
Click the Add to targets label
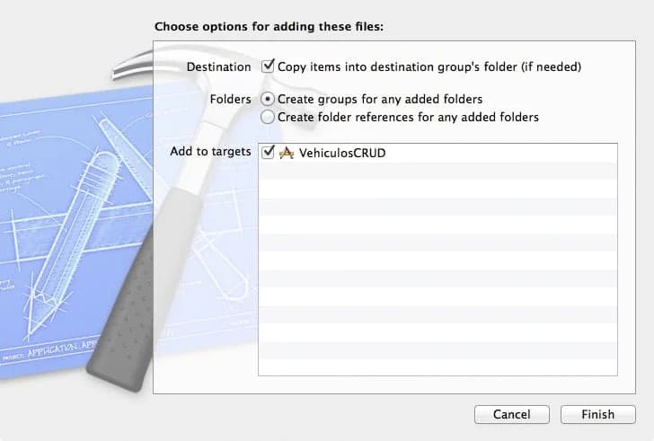point(210,151)
